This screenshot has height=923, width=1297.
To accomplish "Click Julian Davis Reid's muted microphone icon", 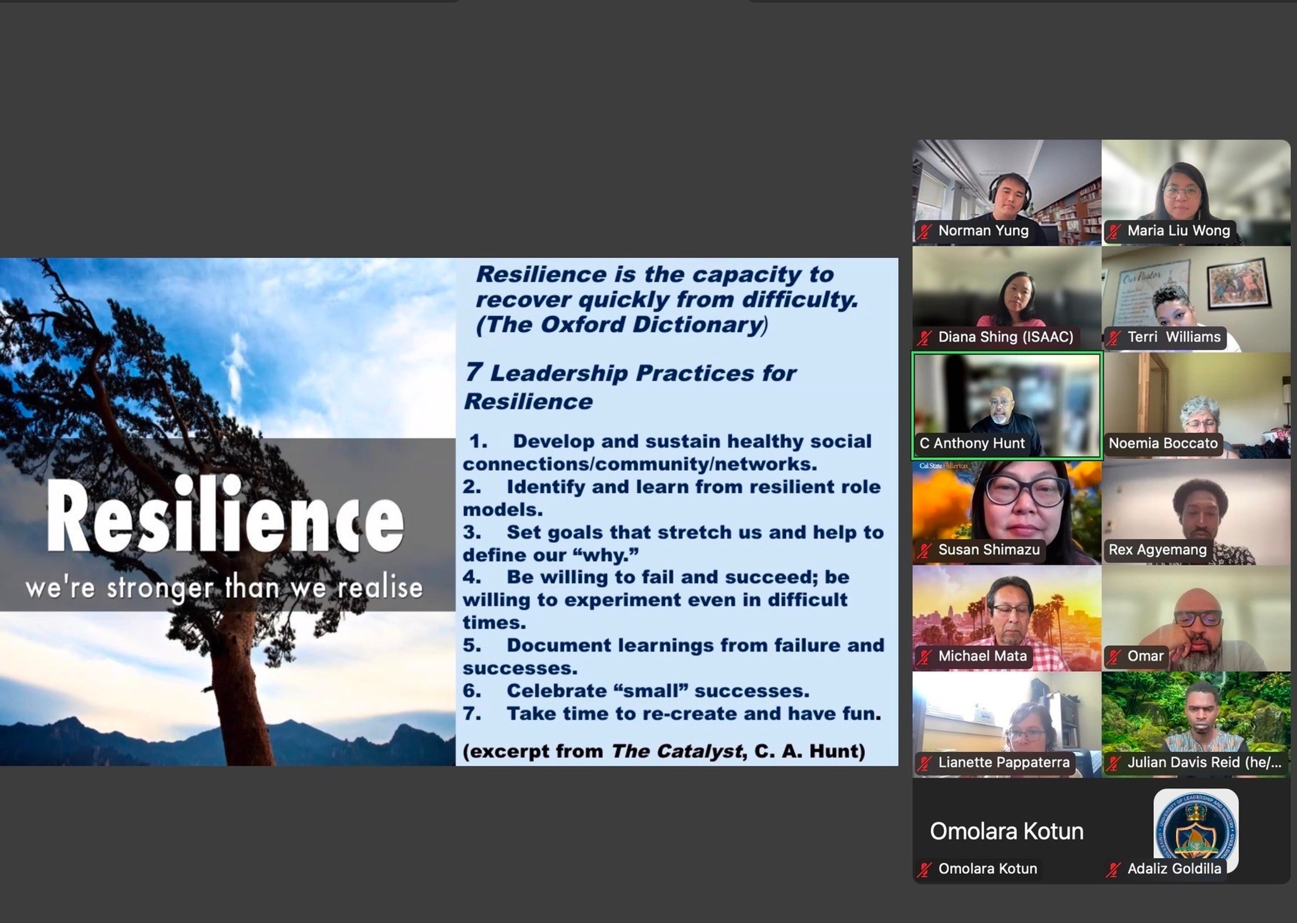I will coord(1114,763).
